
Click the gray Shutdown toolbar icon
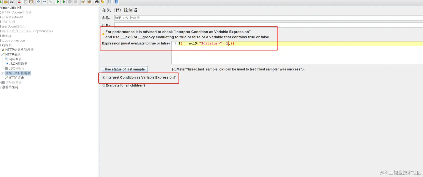tap(76, 2)
